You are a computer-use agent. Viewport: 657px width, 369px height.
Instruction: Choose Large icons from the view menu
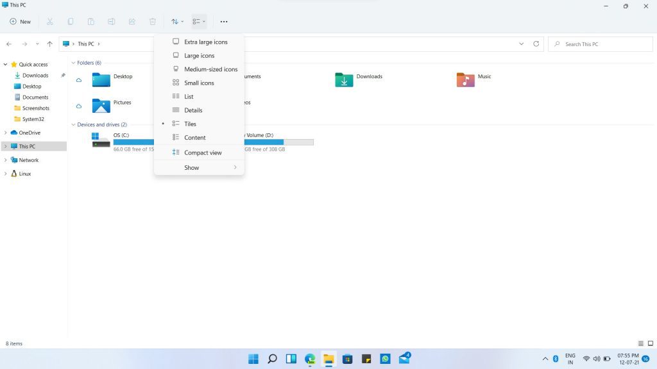(x=200, y=55)
